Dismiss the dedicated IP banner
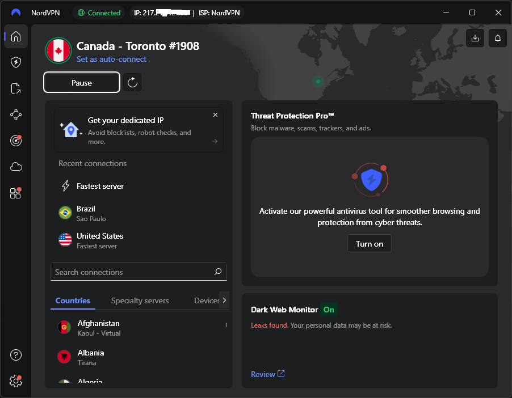 coord(215,115)
